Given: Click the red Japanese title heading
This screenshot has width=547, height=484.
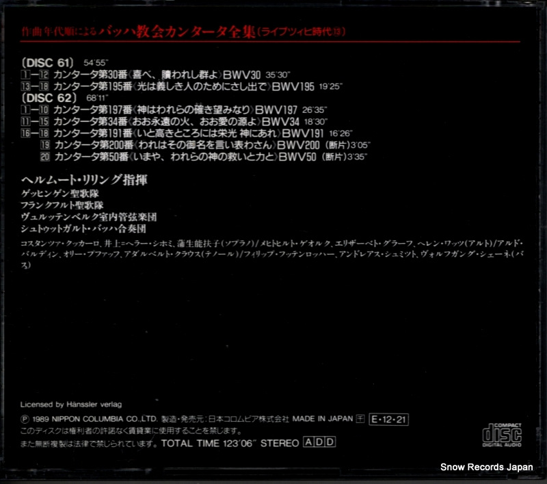Looking at the screenshot, I should coord(183,32).
